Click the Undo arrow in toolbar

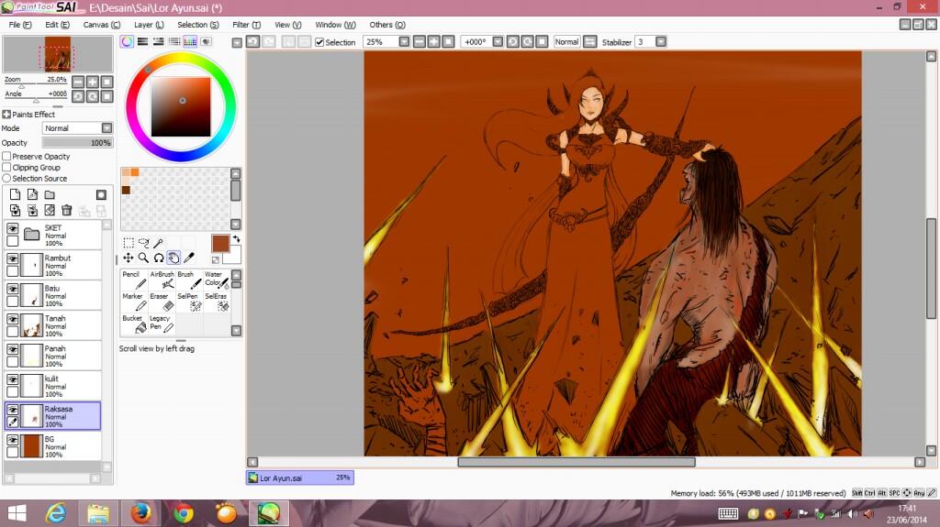pyautogui.click(x=252, y=42)
